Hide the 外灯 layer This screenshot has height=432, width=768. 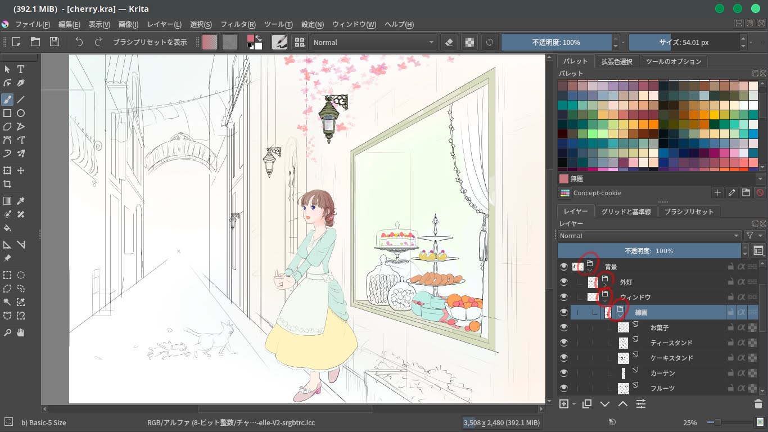[564, 282]
